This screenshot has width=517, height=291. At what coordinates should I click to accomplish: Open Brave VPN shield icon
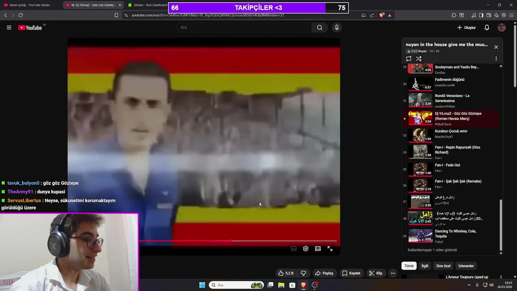pyautogui.click(x=504, y=15)
